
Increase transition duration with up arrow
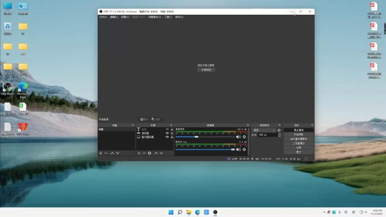pos(279,134)
